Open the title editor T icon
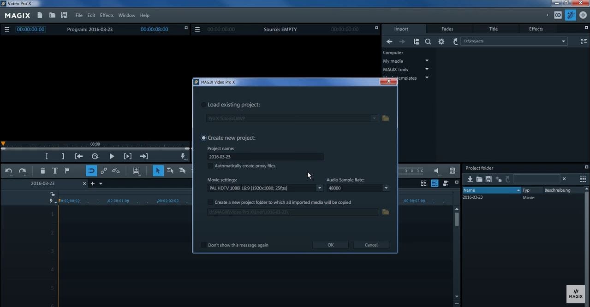 pos(54,171)
